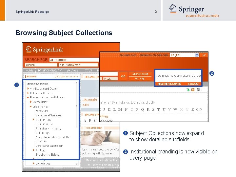Click the orange RSS feed icon

click(x=193, y=90)
